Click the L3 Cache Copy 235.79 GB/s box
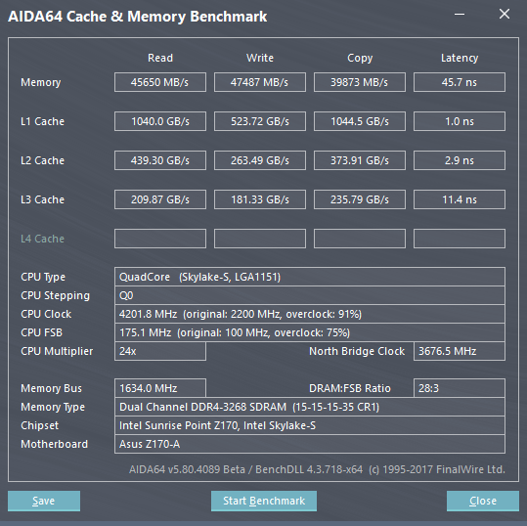 pyautogui.click(x=360, y=199)
